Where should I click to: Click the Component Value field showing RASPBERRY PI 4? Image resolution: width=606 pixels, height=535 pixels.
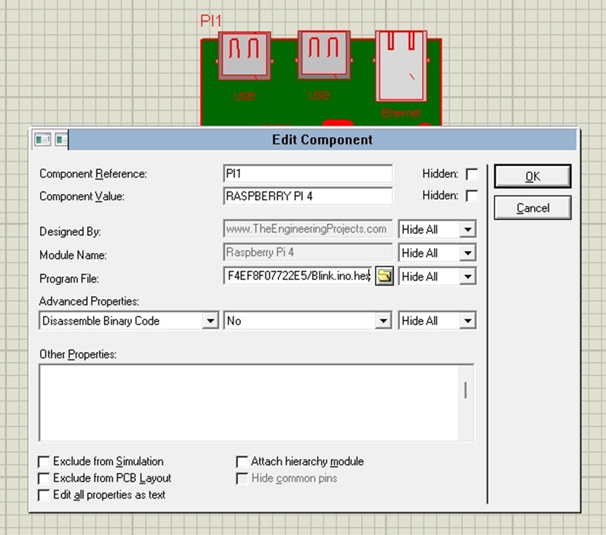click(x=308, y=196)
